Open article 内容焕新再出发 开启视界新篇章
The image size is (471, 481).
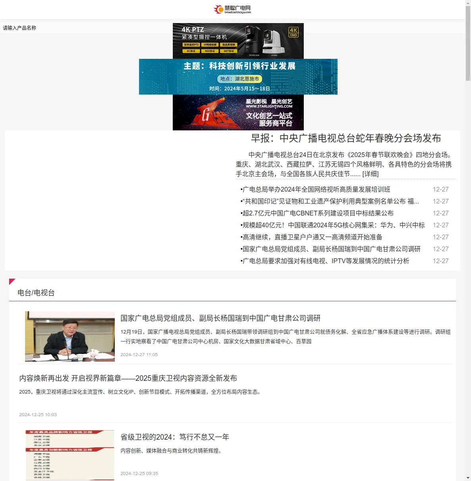(128, 378)
